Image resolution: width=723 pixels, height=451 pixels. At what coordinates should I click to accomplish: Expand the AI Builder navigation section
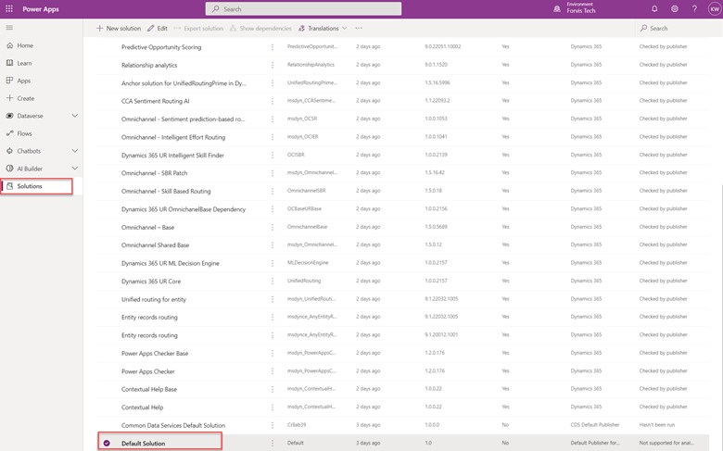75,169
